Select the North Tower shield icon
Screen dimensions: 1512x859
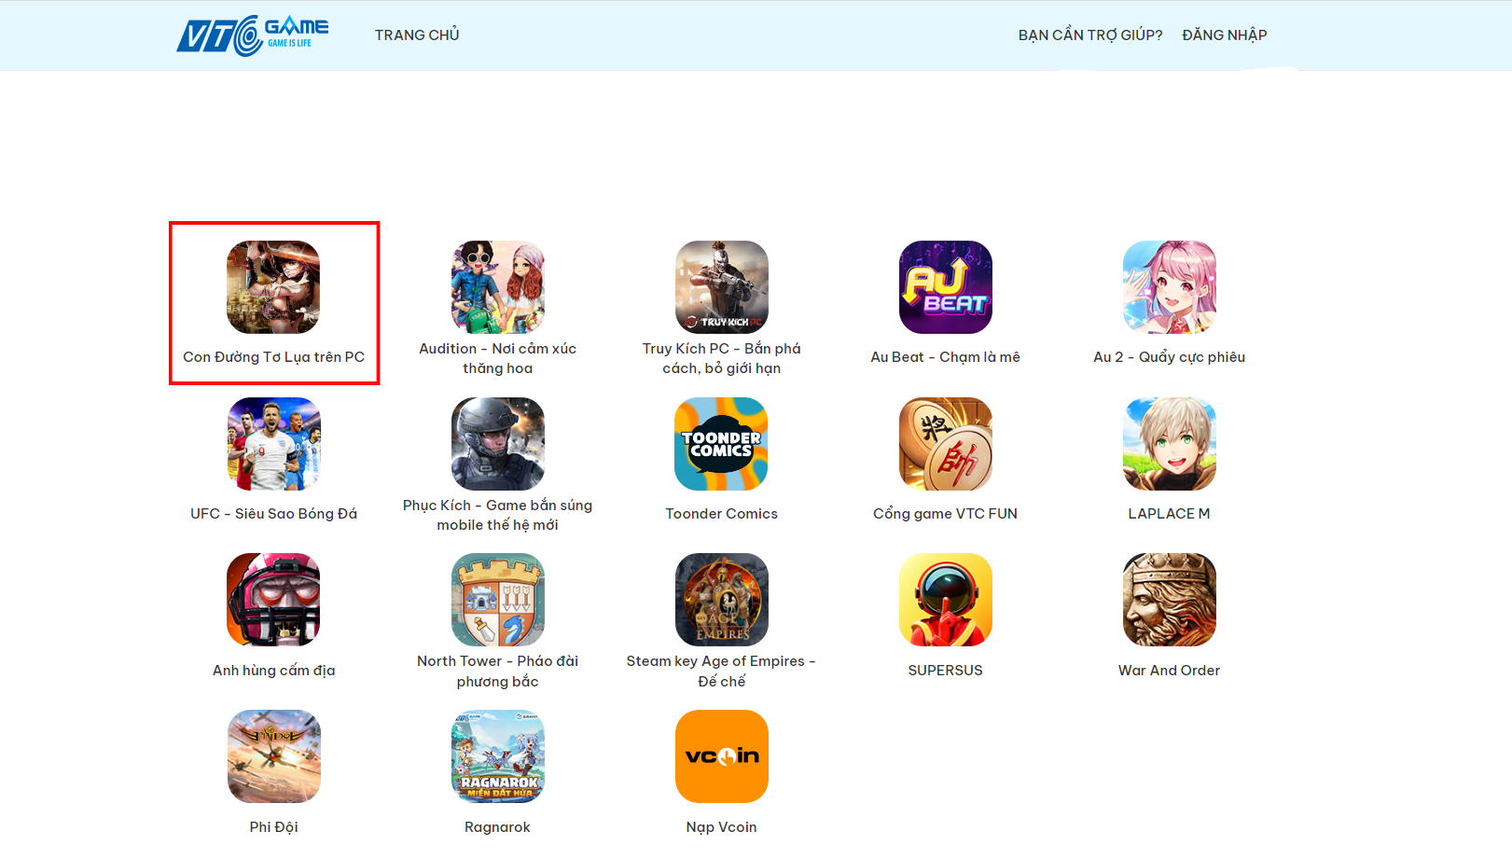497,600
